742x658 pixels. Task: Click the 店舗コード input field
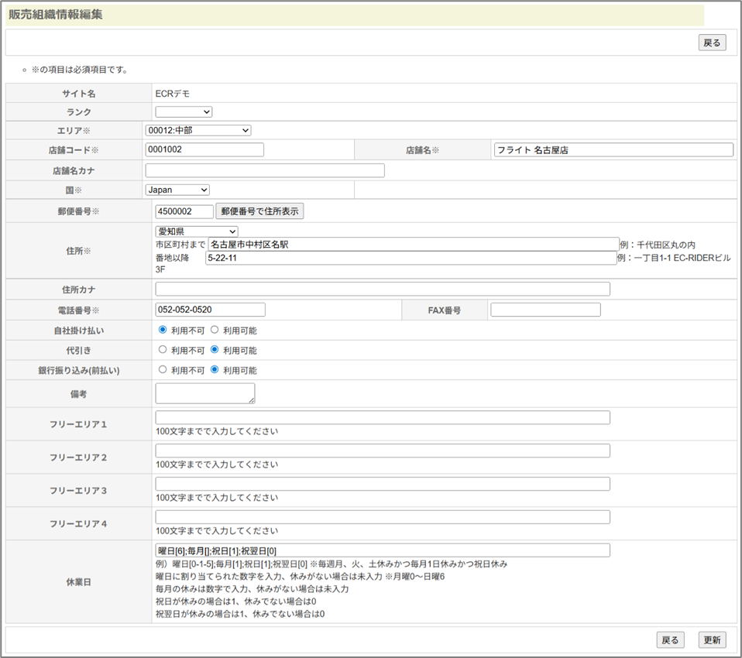204,149
